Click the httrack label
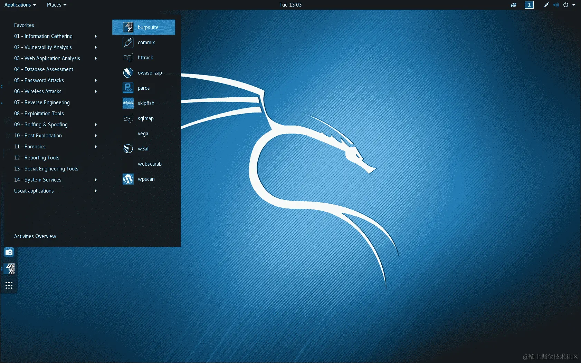The height and width of the screenshot is (363, 581). (145, 58)
